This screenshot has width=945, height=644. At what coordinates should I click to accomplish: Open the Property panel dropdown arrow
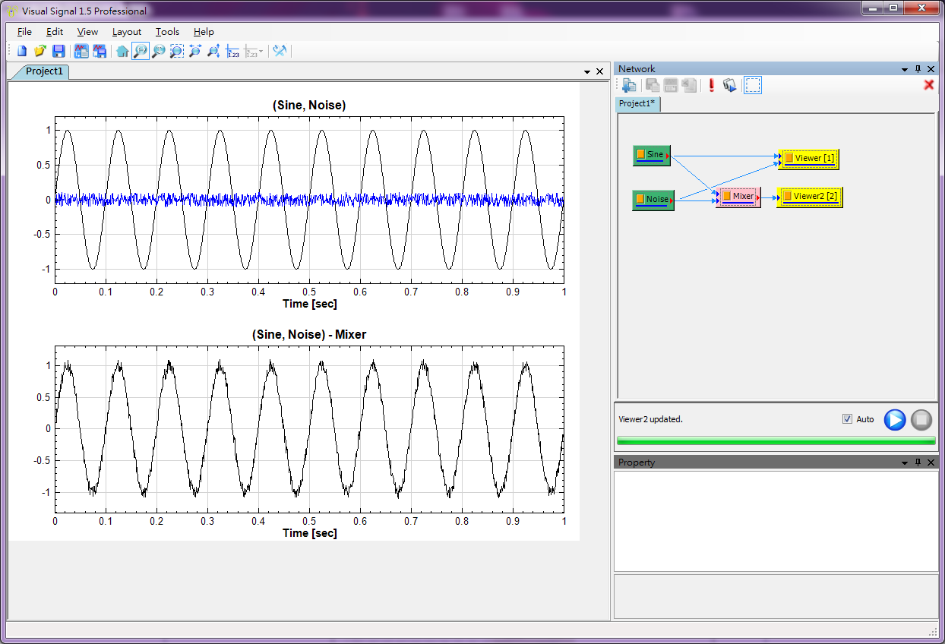click(x=905, y=462)
